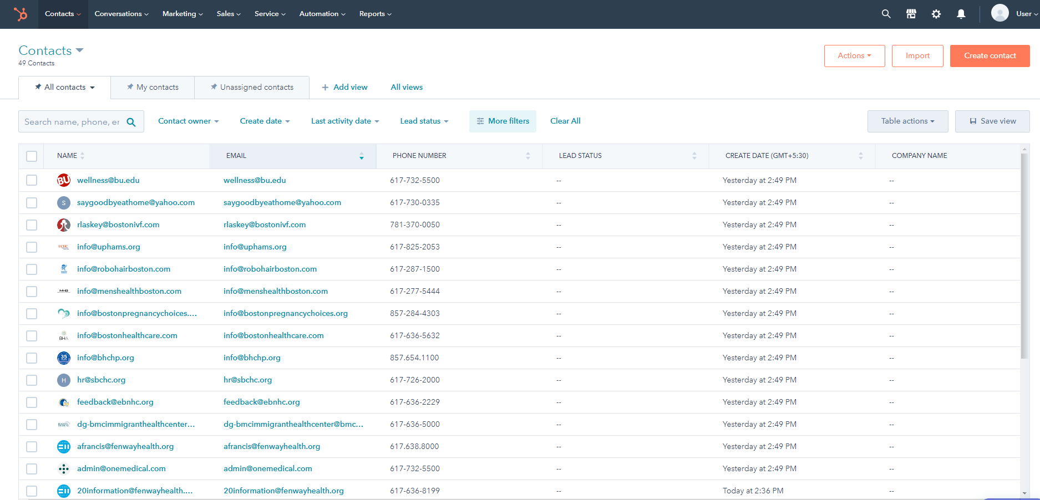Click avatar for info@bostonpregnancychoices.org
Image resolution: width=1040 pixels, height=500 pixels.
tap(64, 313)
